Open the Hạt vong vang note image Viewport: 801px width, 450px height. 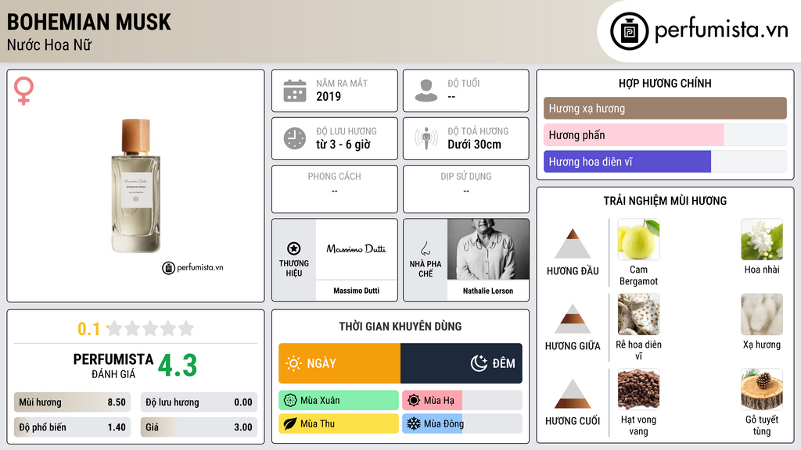tap(638, 389)
